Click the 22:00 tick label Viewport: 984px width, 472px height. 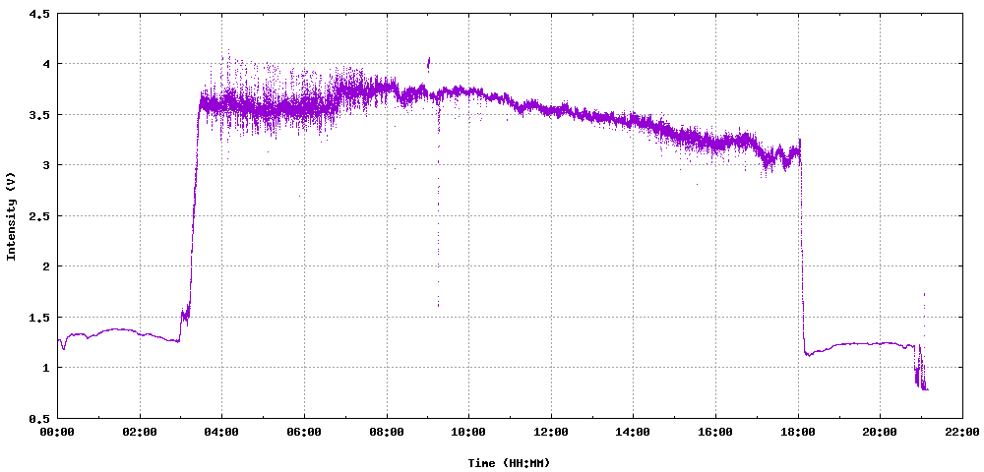[962, 432]
